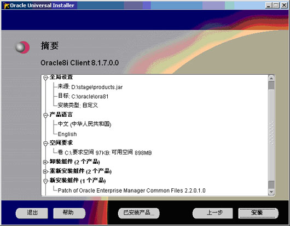Click the 产品语言 heading text

61,115
